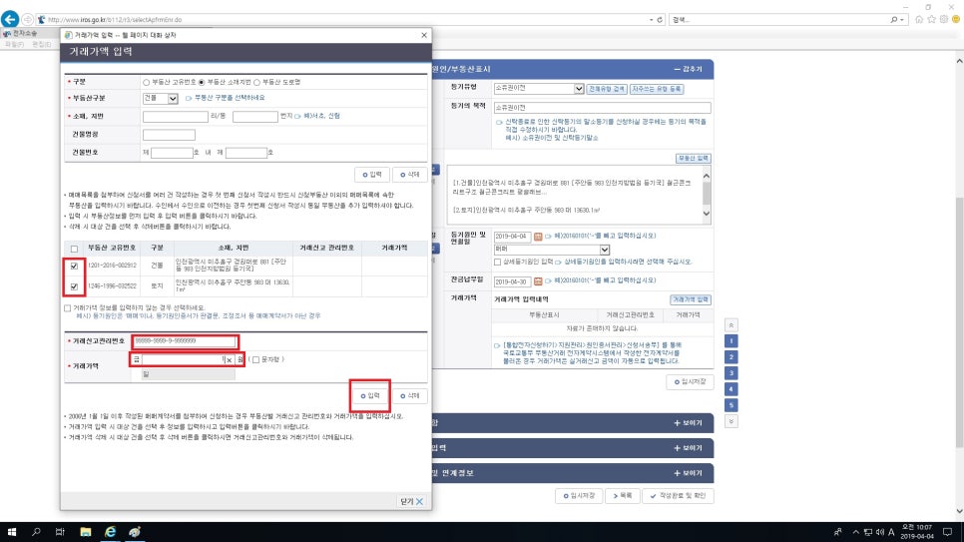Open the Windows Start menu
The height and width of the screenshot is (542, 964).
(12, 532)
